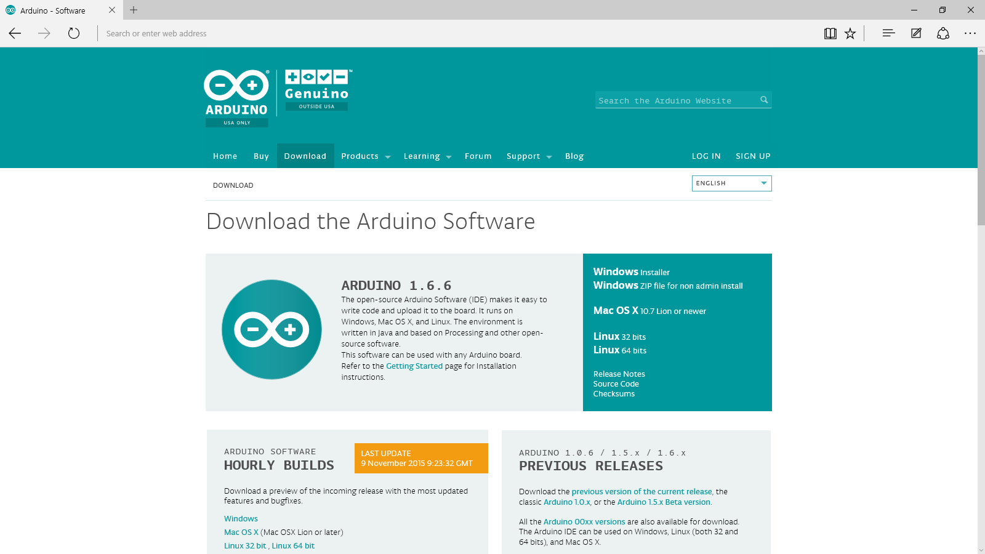The image size is (985, 554).
Task: Click hourly builds Linux 64 bit link
Action: 293,546
